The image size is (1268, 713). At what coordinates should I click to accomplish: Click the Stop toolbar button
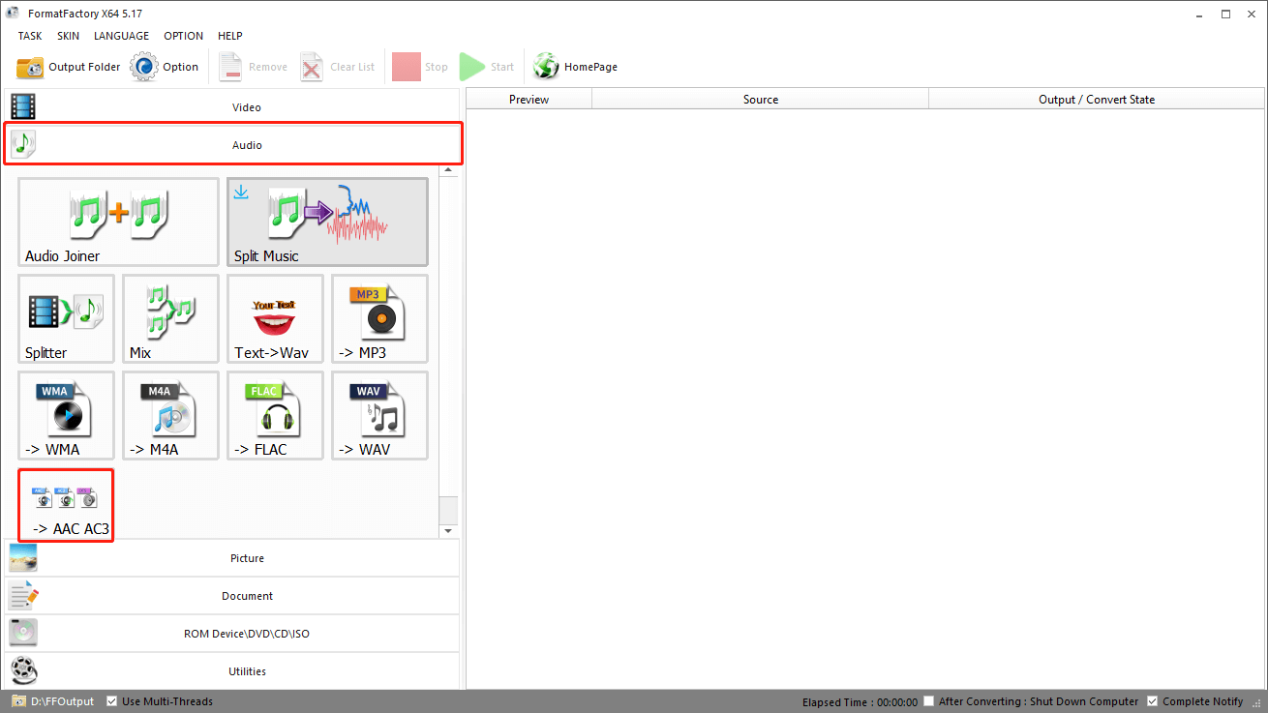pyautogui.click(x=420, y=67)
